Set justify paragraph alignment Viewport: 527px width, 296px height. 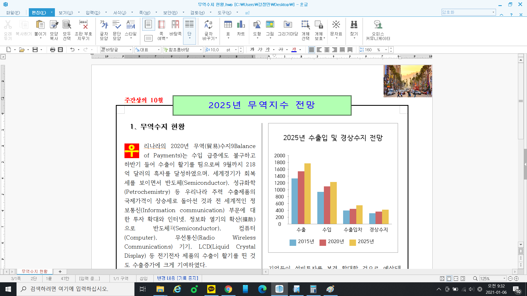(x=312, y=50)
